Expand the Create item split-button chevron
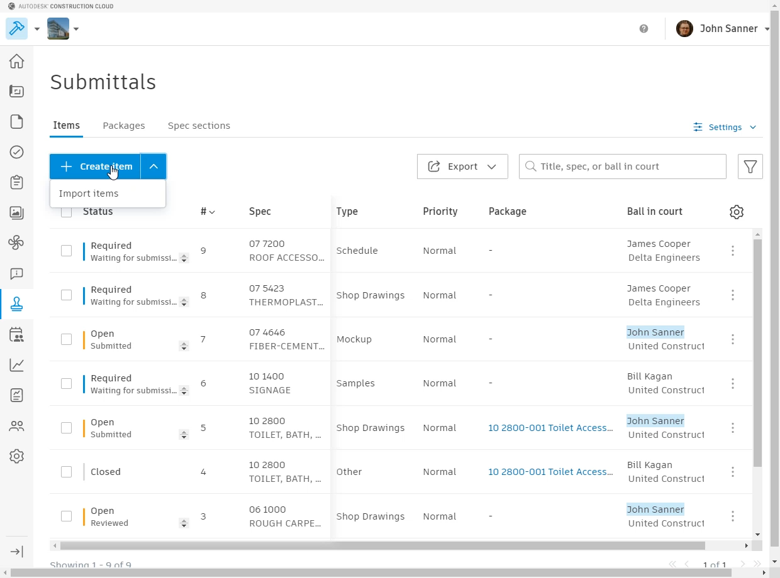 coord(153,166)
